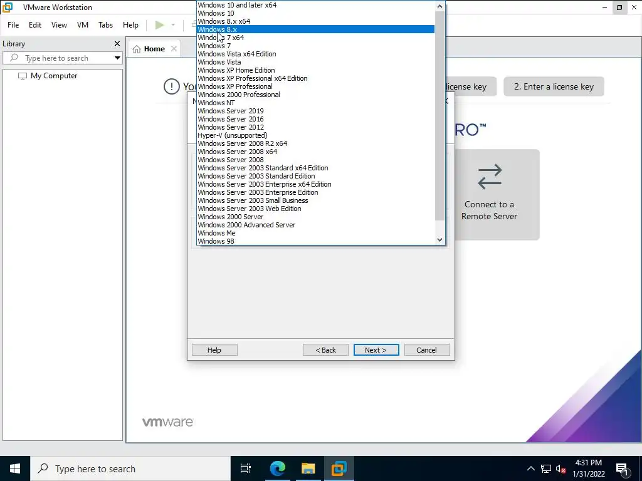Click Enter a license key button
642x481 pixels.
[554, 86]
